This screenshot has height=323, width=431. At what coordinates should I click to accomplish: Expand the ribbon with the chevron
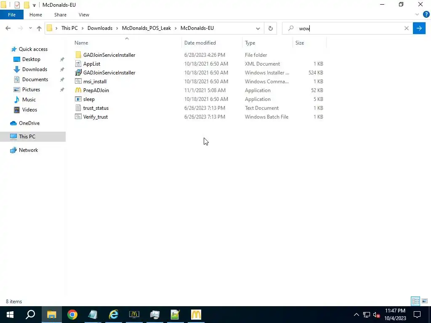pyautogui.click(x=417, y=15)
